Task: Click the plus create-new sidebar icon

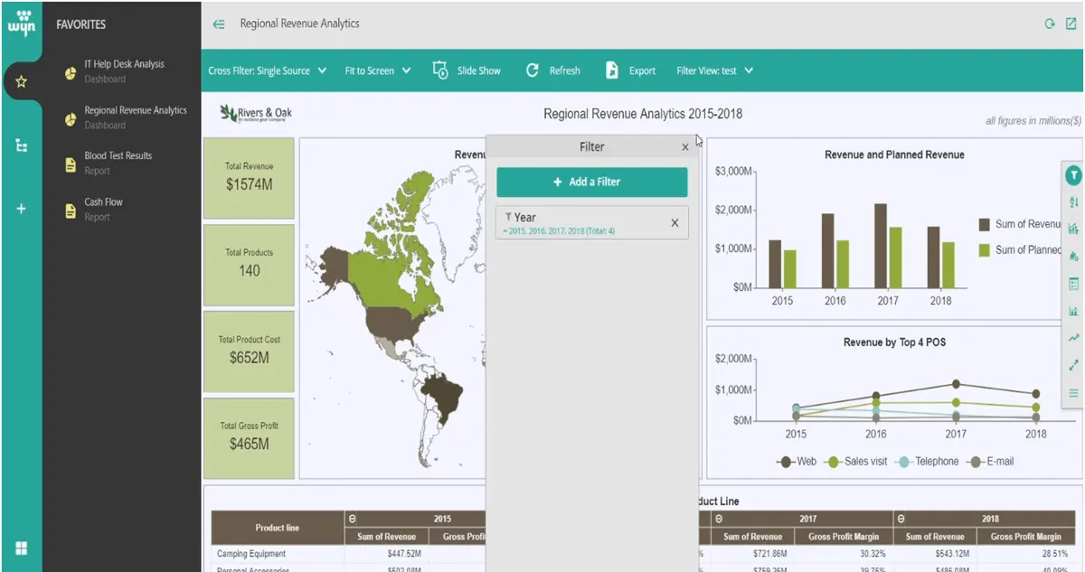Action: tap(21, 209)
